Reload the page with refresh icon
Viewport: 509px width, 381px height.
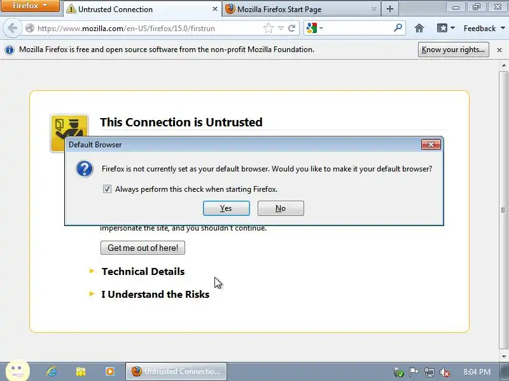coord(291,28)
